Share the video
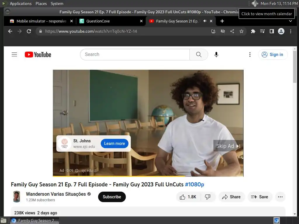Image resolution: width=299 pixels, height=224 pixels. tap(232, 197)
